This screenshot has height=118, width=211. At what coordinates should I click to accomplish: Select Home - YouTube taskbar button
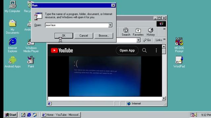pyautogui.click(x=61, y=115)
